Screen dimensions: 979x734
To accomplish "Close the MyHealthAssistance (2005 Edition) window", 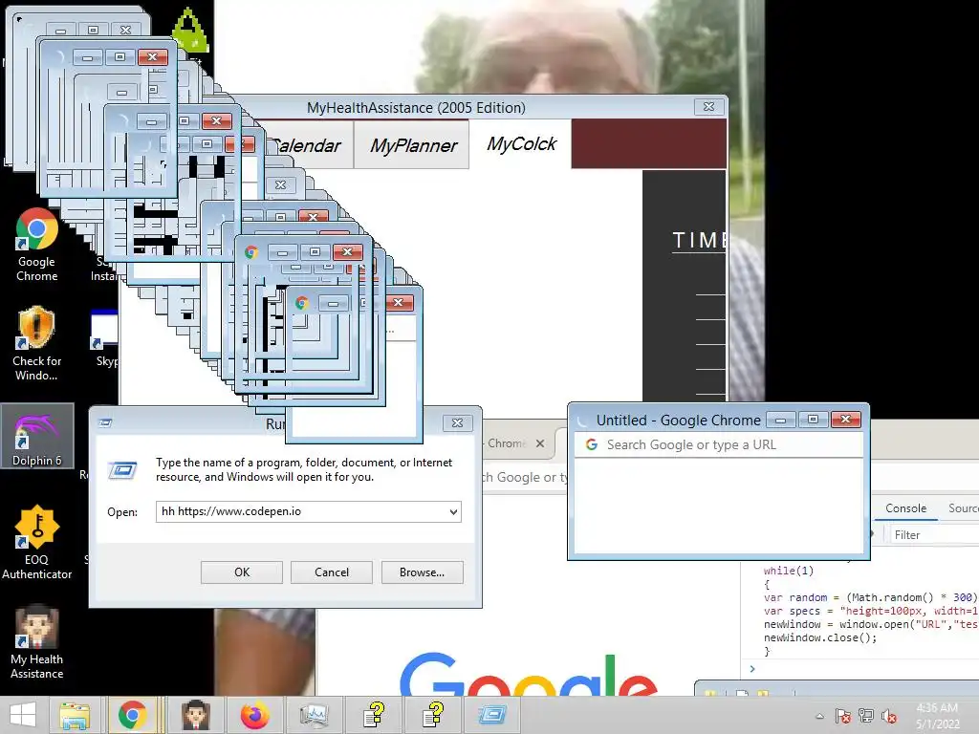I will (x=708, y=107).
